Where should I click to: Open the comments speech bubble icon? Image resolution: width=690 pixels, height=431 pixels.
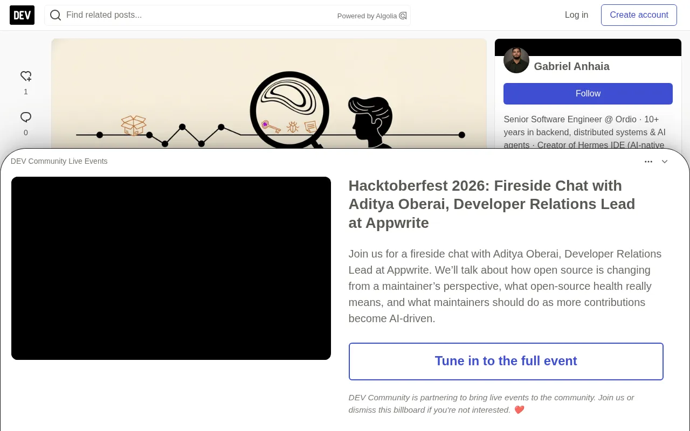(x=26, y=117)
